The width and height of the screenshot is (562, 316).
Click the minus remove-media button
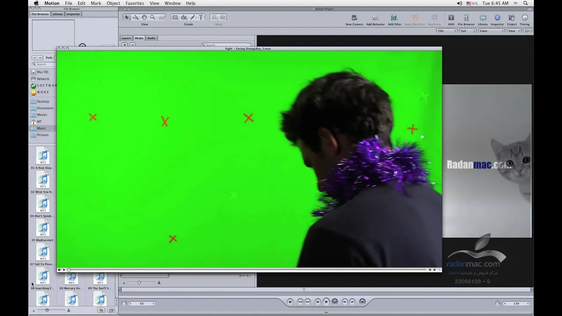[132, 45]
